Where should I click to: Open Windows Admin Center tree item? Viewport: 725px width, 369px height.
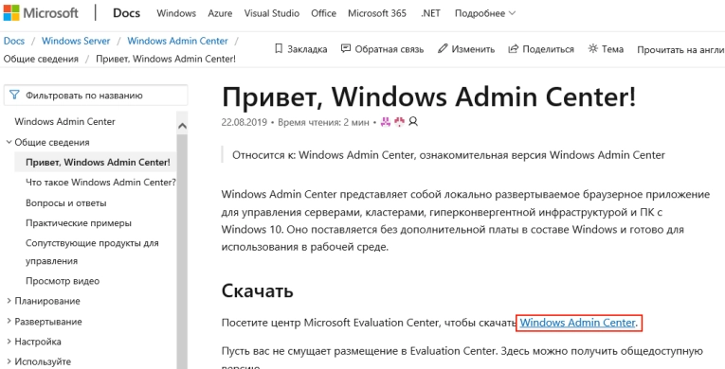(x=64, y=121)
